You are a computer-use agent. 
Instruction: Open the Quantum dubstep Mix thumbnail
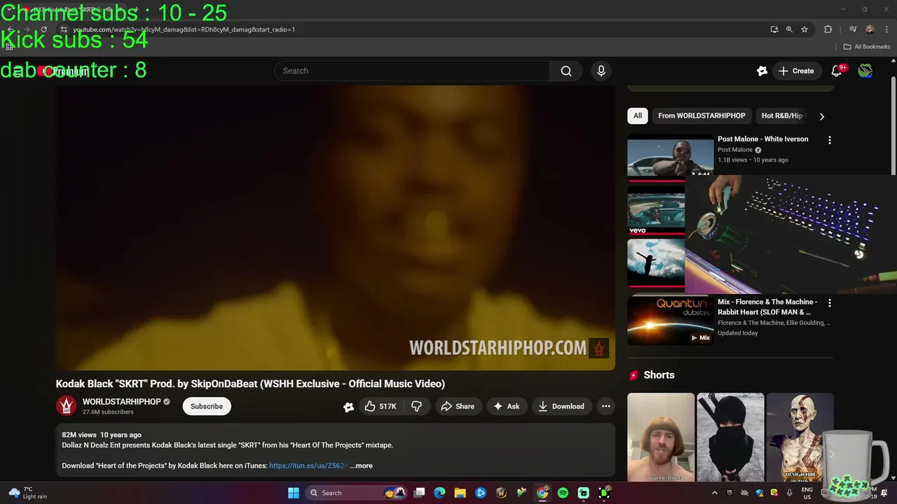point(670,321)
